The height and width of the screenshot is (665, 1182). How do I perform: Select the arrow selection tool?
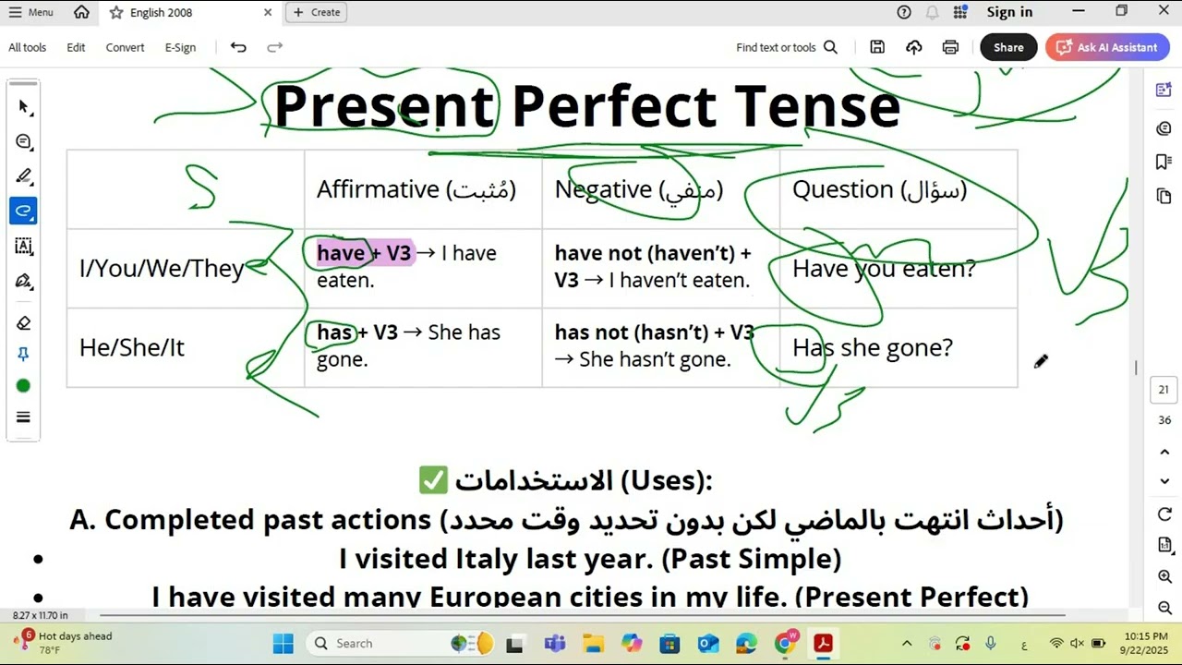pos(24,107)
